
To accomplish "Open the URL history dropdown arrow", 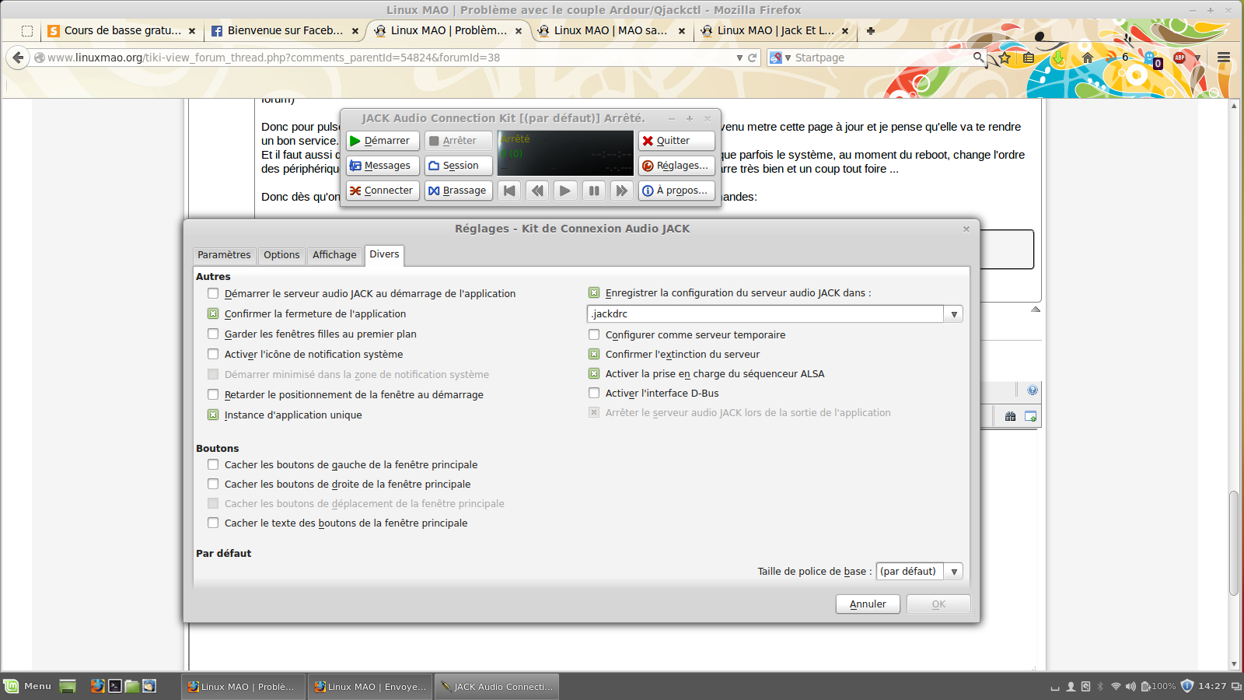I will (739, 58).
